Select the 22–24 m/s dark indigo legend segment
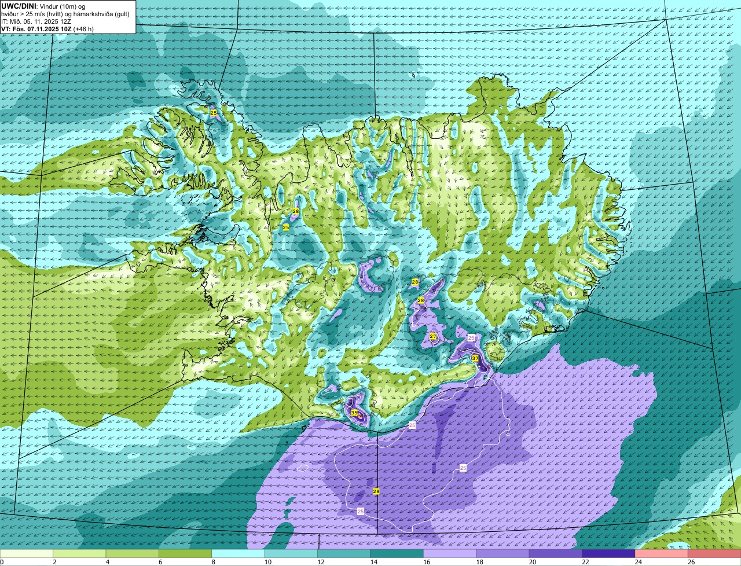 click(609, 553)
